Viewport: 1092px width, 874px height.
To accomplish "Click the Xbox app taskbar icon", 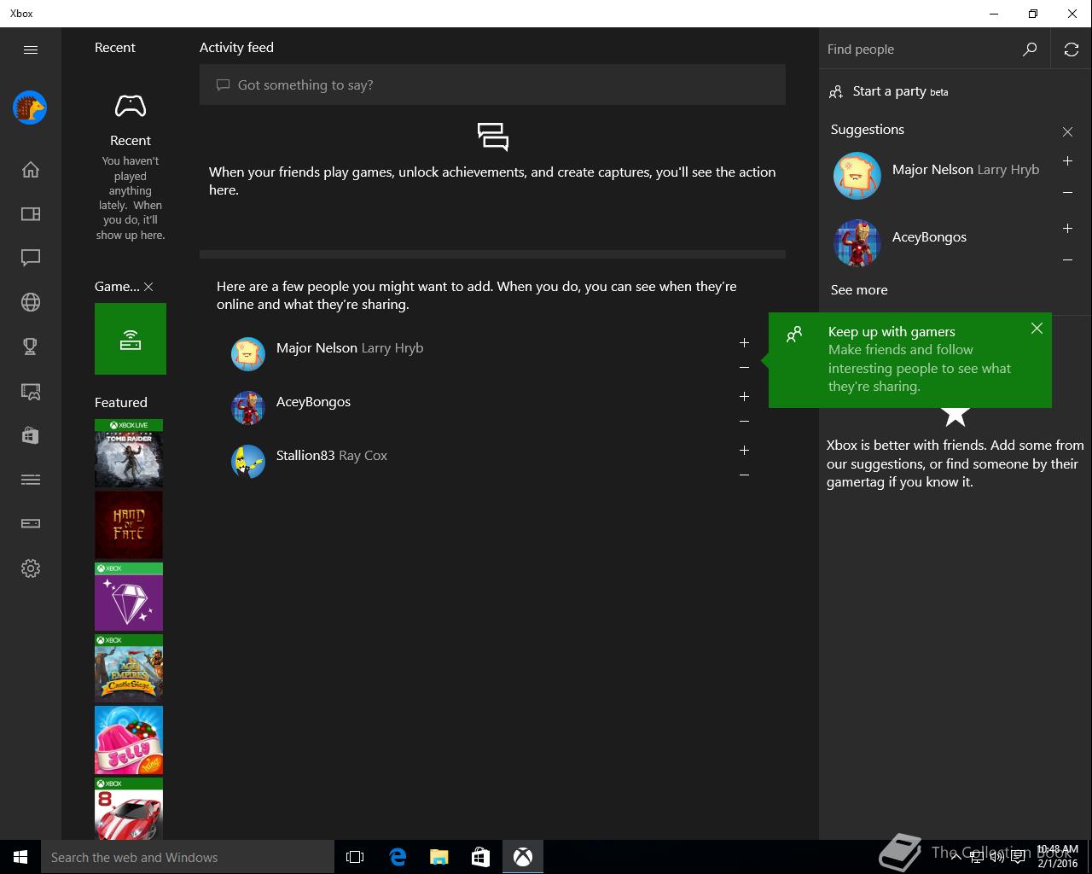I will pos(523,857).
